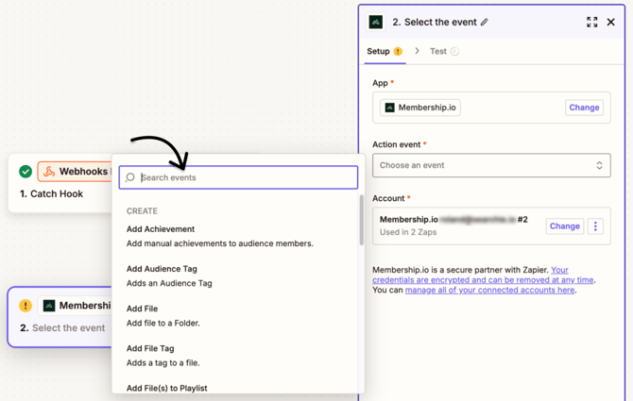Expand the step panel to full screen

coord(591,22)
